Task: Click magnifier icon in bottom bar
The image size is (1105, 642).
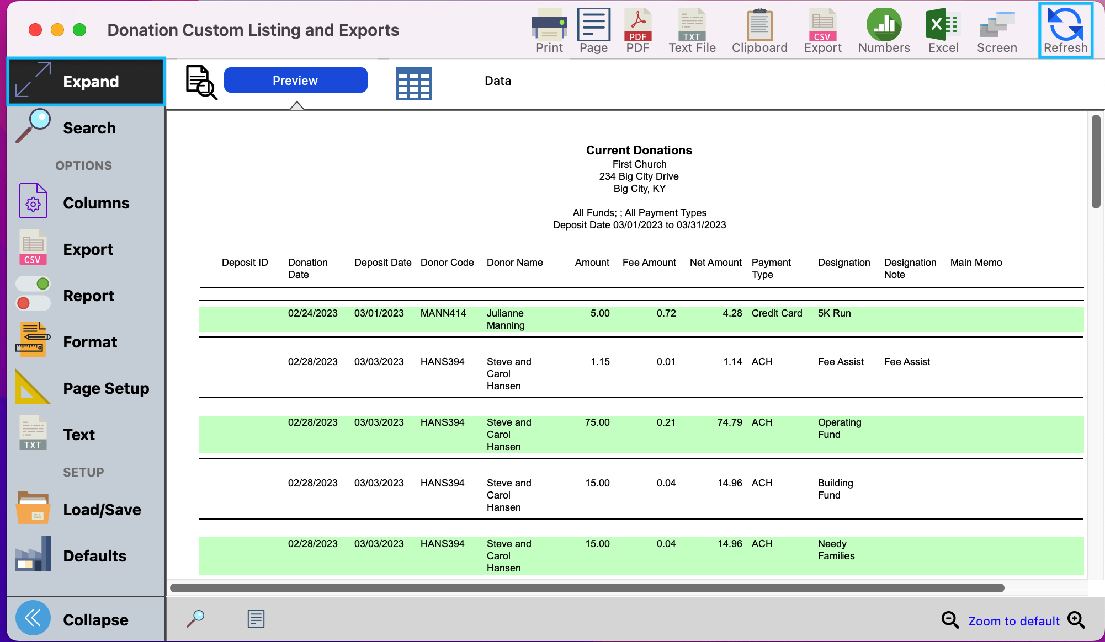Action: pos(195,619)
